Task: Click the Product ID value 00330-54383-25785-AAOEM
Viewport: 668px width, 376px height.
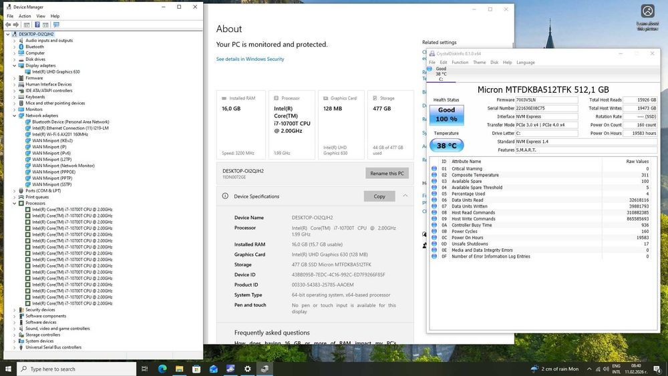Action: (x=323, y=285)
